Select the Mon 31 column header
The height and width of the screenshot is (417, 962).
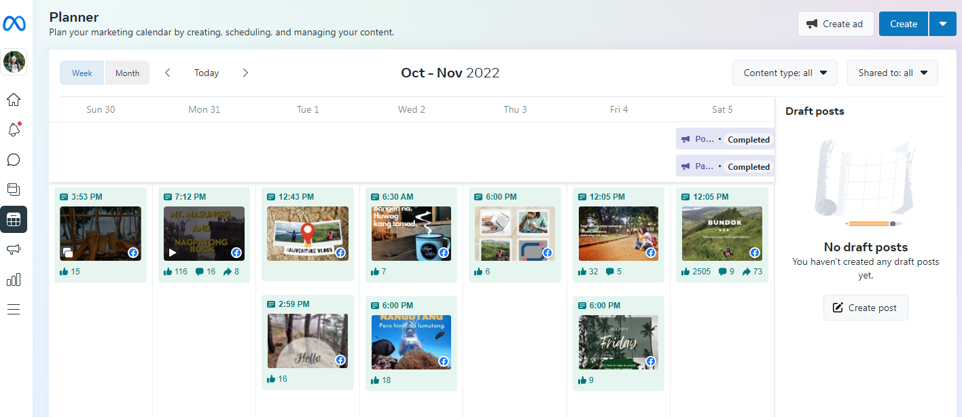(204, 109)
